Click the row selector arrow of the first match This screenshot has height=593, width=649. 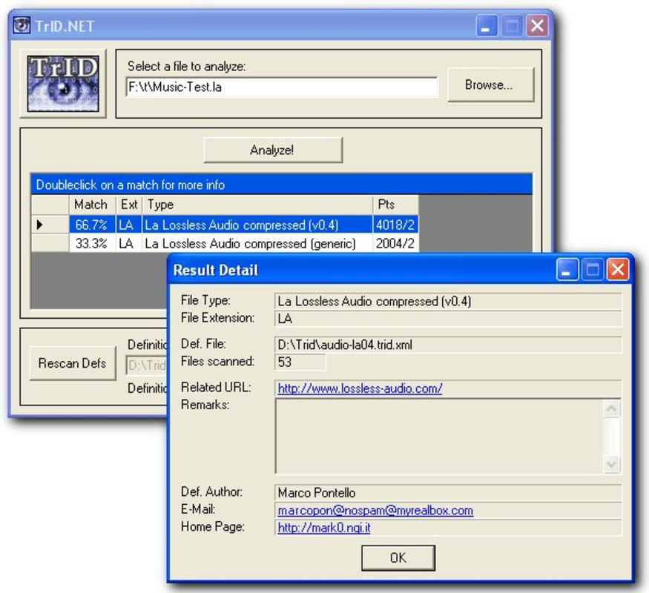[x=50, y=225]
